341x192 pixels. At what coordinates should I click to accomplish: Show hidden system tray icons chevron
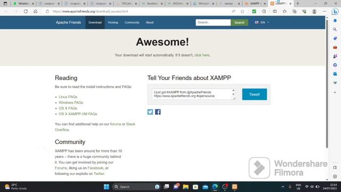pos(283,187)
